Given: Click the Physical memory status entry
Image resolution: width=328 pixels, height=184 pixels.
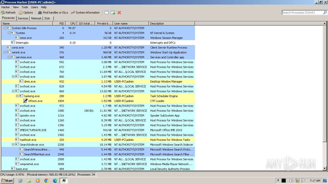Looking at the screenshot, I should [51, 175].
